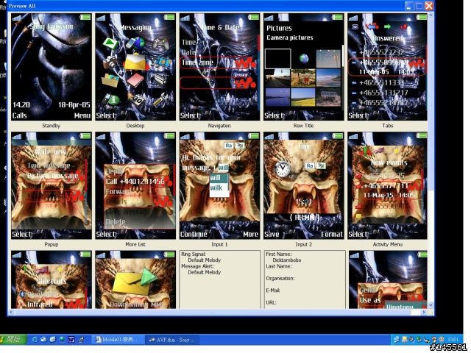Click the vertical scrollbar thumb
The width and height of the screenshot is (471, 353).
(431, 104)
